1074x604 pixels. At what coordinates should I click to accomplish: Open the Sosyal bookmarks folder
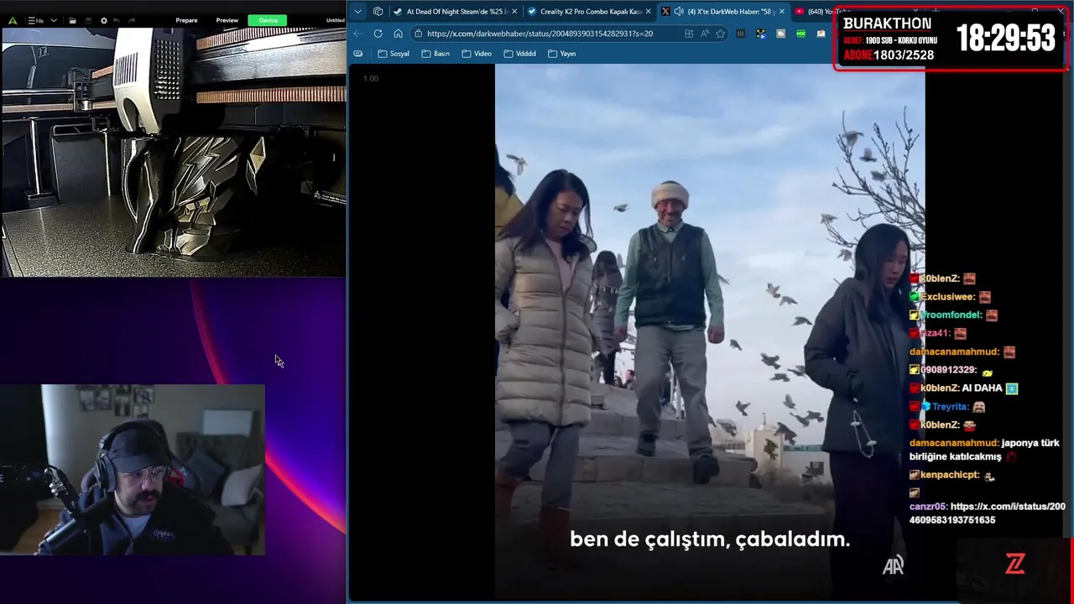tap(394, 54)
